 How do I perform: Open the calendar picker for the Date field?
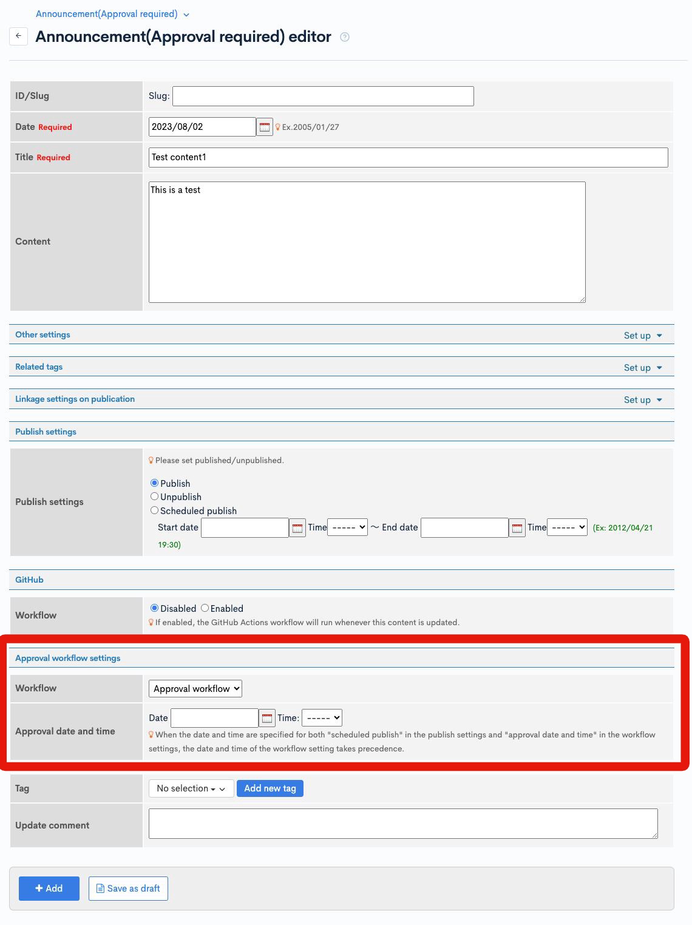(x=264, y=127)
